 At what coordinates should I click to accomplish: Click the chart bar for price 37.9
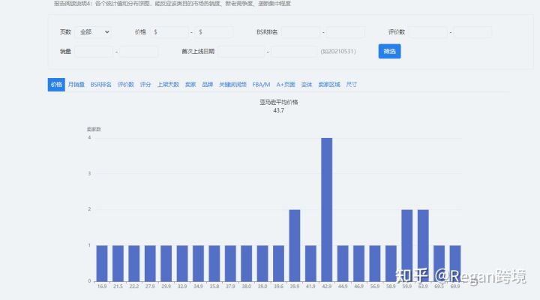(230, 263)
